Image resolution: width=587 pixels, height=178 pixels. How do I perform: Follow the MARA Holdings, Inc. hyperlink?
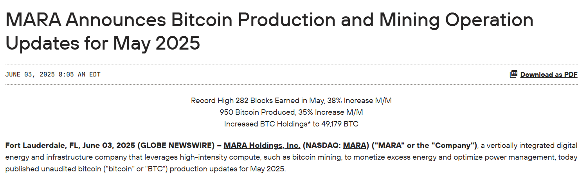point(262,146)
